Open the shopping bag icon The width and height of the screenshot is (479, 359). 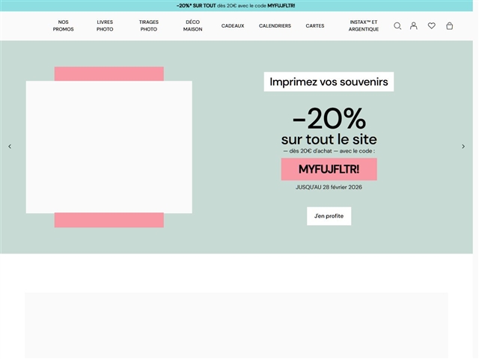(x=449, y=25)
